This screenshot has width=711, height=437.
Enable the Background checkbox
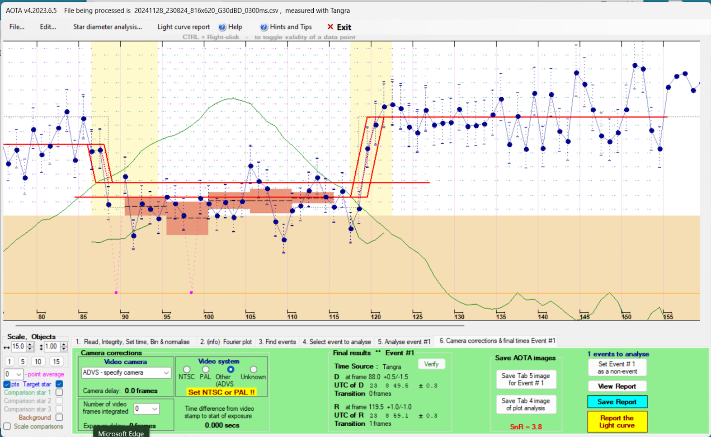pyautogui.click(x=59, y=418)
